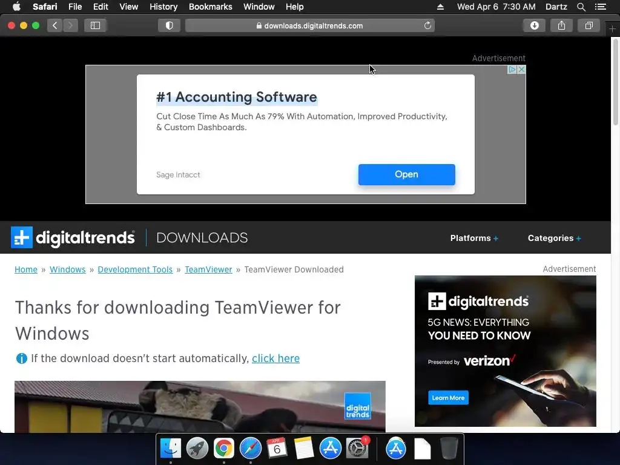Show downloads in Safari toolbar
This screenshot has width=620, height=465.
(x=534, y=25)
